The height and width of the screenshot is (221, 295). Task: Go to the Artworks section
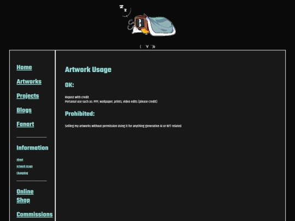point(29,81)
